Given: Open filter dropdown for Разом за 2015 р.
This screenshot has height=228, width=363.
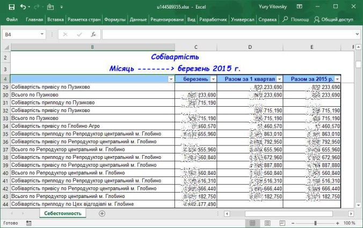Looking at the screenshot, I should point(337,79).
